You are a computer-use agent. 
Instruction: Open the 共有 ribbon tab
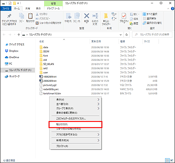point(28,9)
